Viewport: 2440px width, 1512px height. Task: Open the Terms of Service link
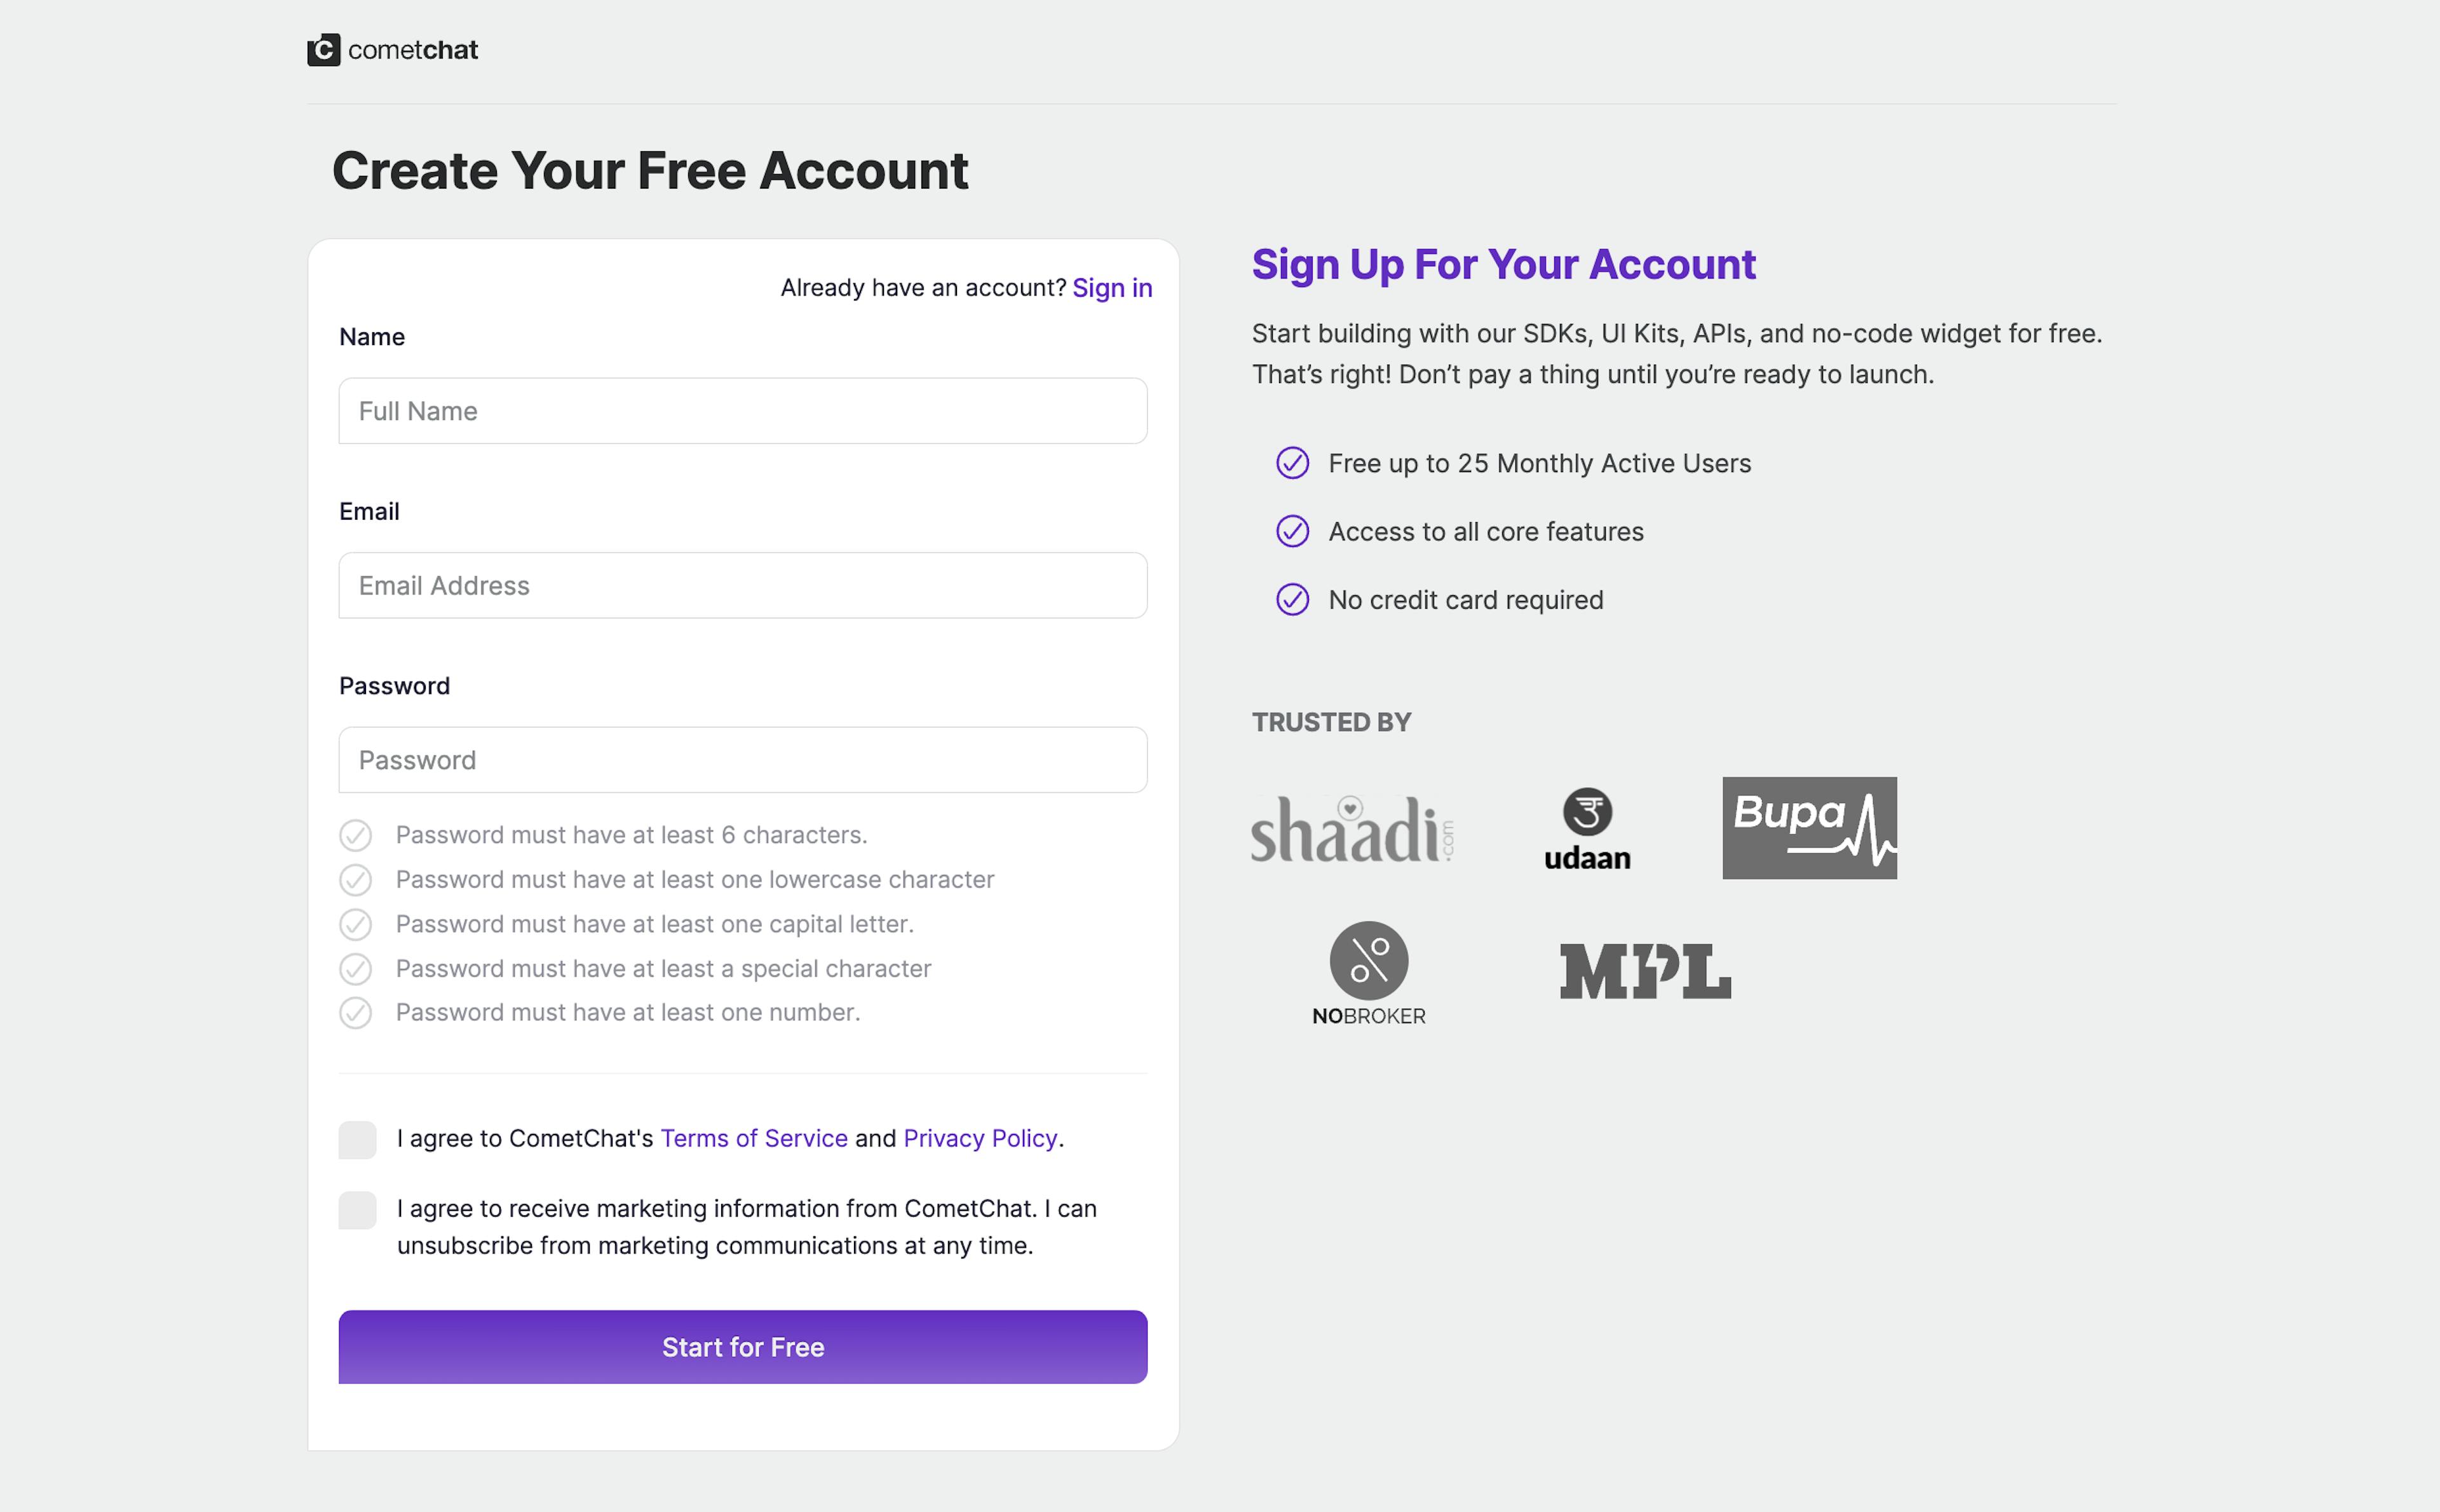[x=753, y=1138]
